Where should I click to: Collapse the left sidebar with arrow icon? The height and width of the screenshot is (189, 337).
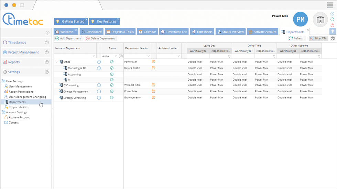(x=47, y=33)
